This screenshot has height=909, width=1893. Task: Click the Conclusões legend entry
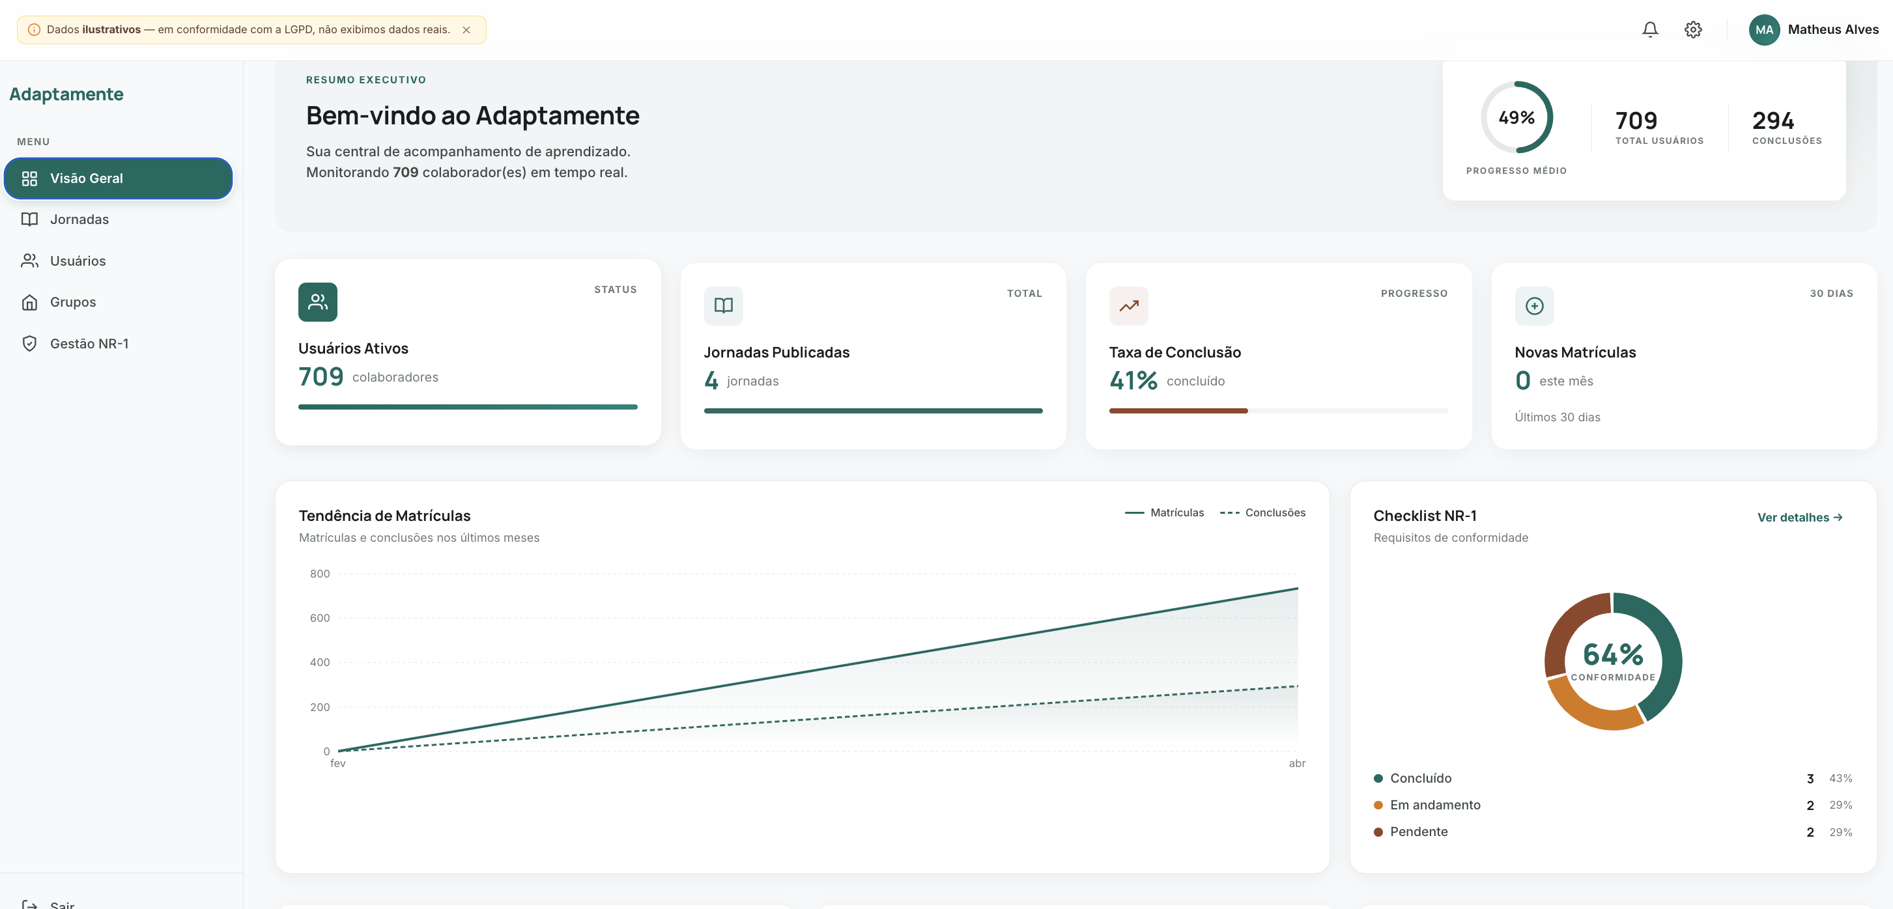click(x=1262, y=513)
